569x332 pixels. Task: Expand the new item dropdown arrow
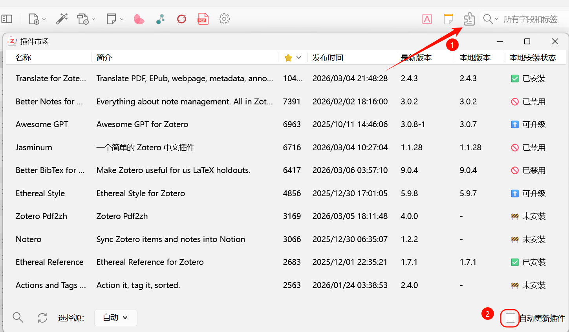(x=44, y=19)
